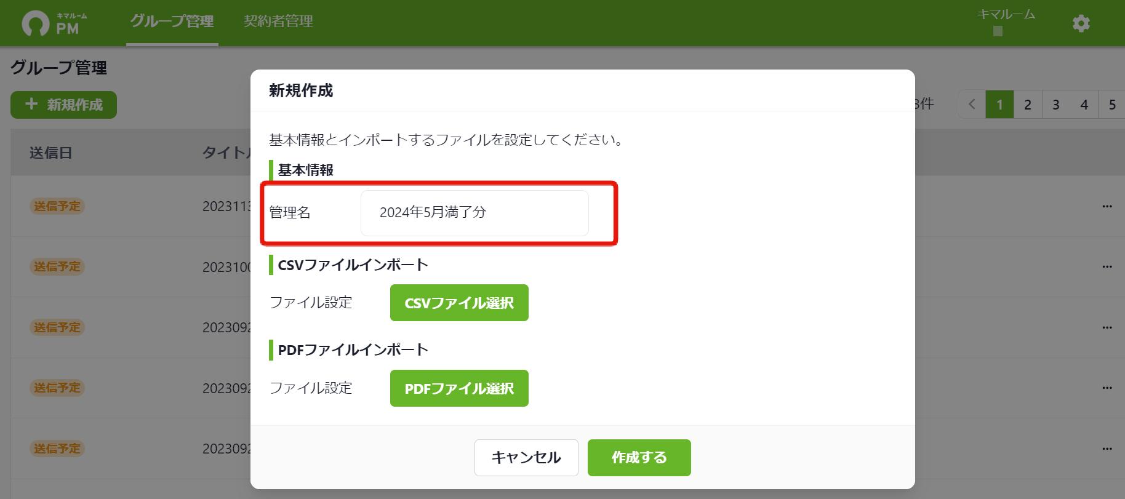
Task: Open the three-dot menu in fifth row
Action: tap(1107, 449)
